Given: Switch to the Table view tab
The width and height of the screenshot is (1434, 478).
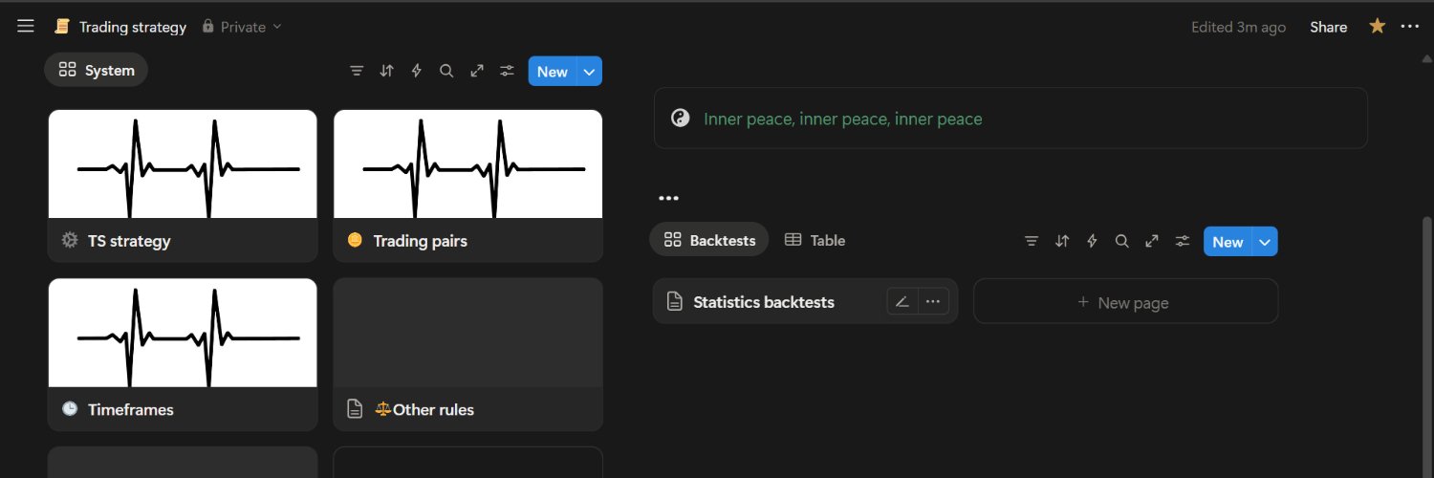Looking at the screenshot, I should [815, 241].
